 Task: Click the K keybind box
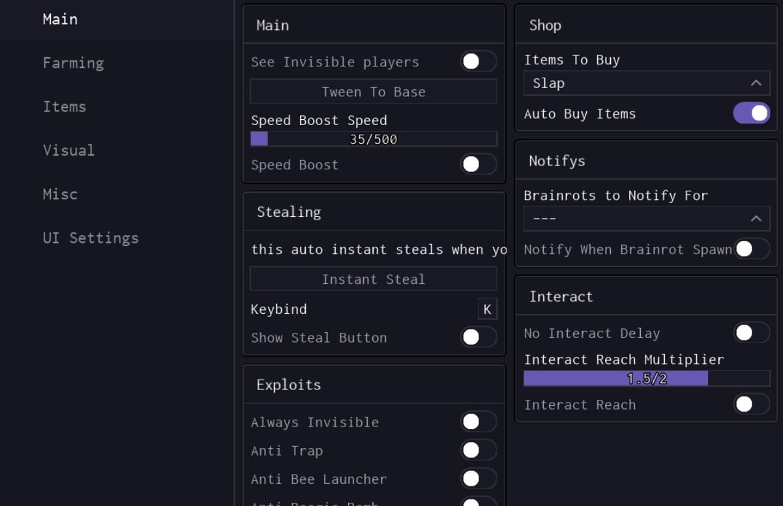487,309
